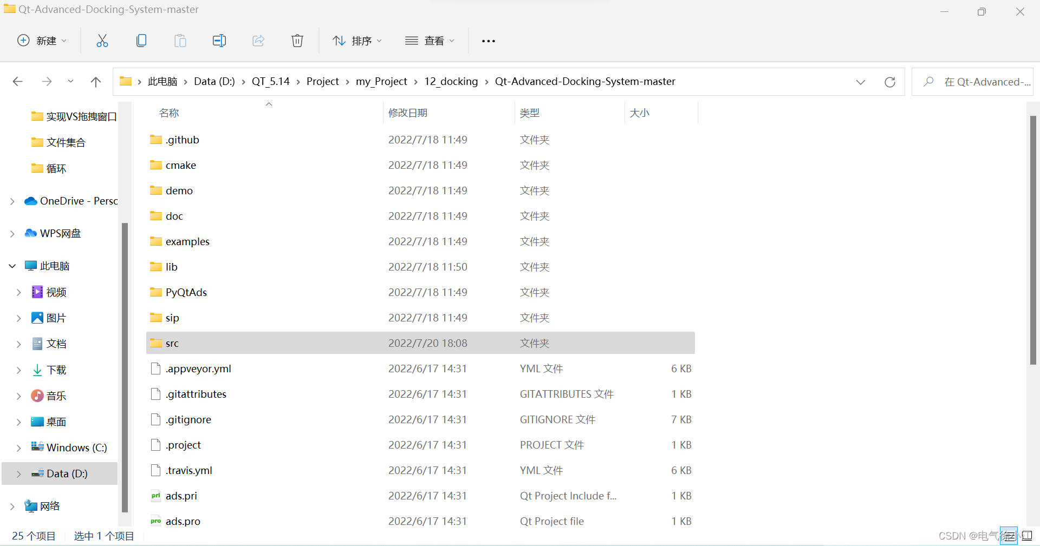This screenshot has width=1040, height=546.
Task: Navigate to 12_docking via breadcrumb
Action: [451, 81]
